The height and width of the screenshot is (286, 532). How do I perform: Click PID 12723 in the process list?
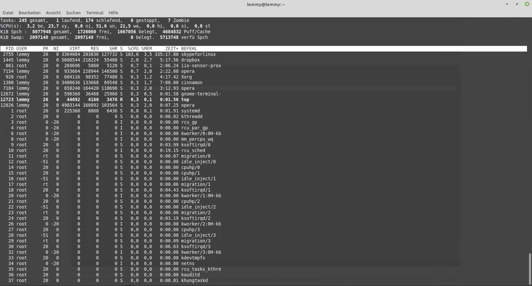pyautogui.click(x=7, y=100)
